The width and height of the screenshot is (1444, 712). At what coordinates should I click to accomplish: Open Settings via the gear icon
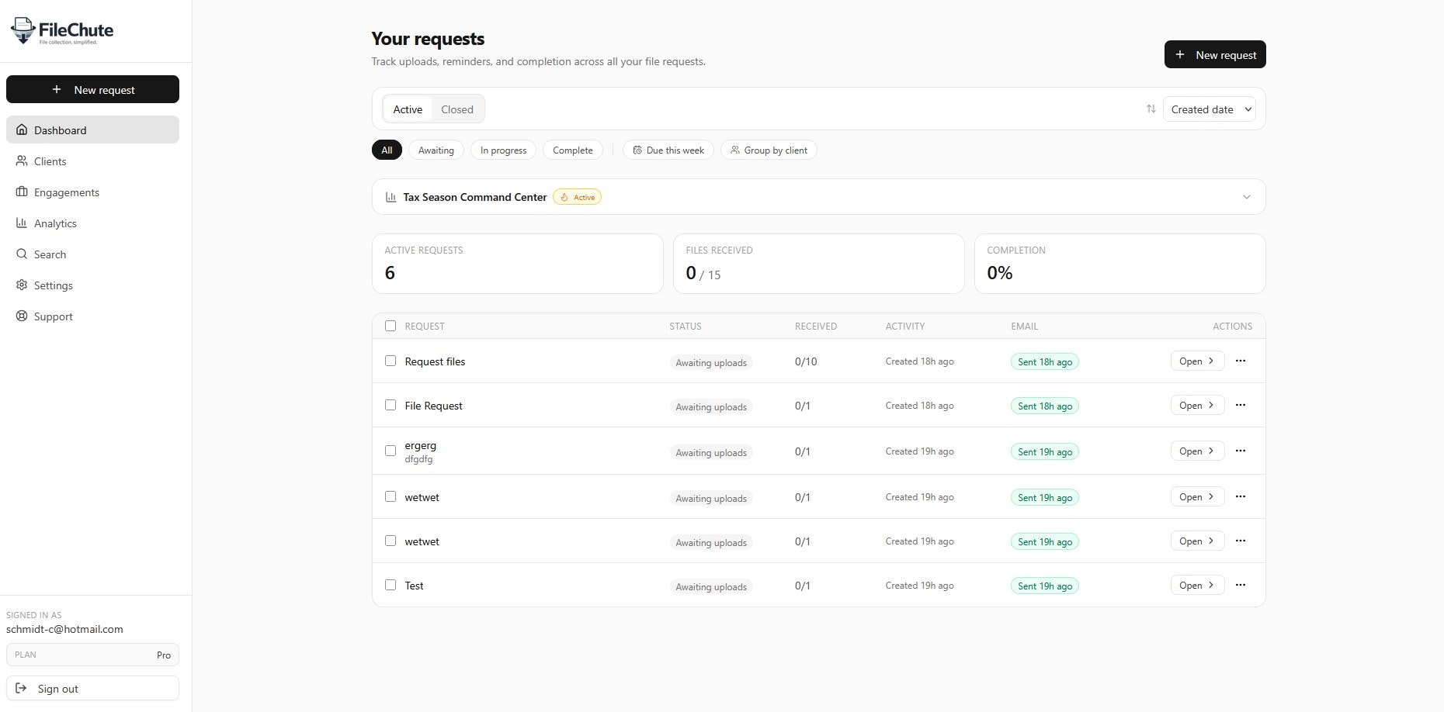click(23, 285)
